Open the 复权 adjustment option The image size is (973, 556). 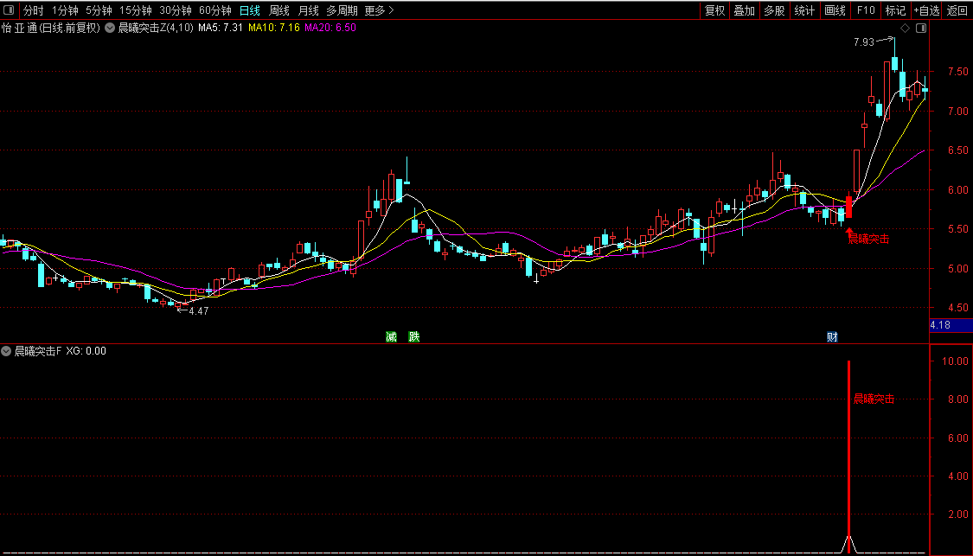coord(715,10)
